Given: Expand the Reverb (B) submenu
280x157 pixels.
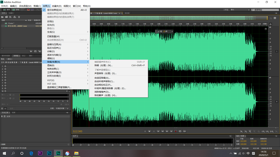Looking at the screenshot, I should (x=66, y=65).
